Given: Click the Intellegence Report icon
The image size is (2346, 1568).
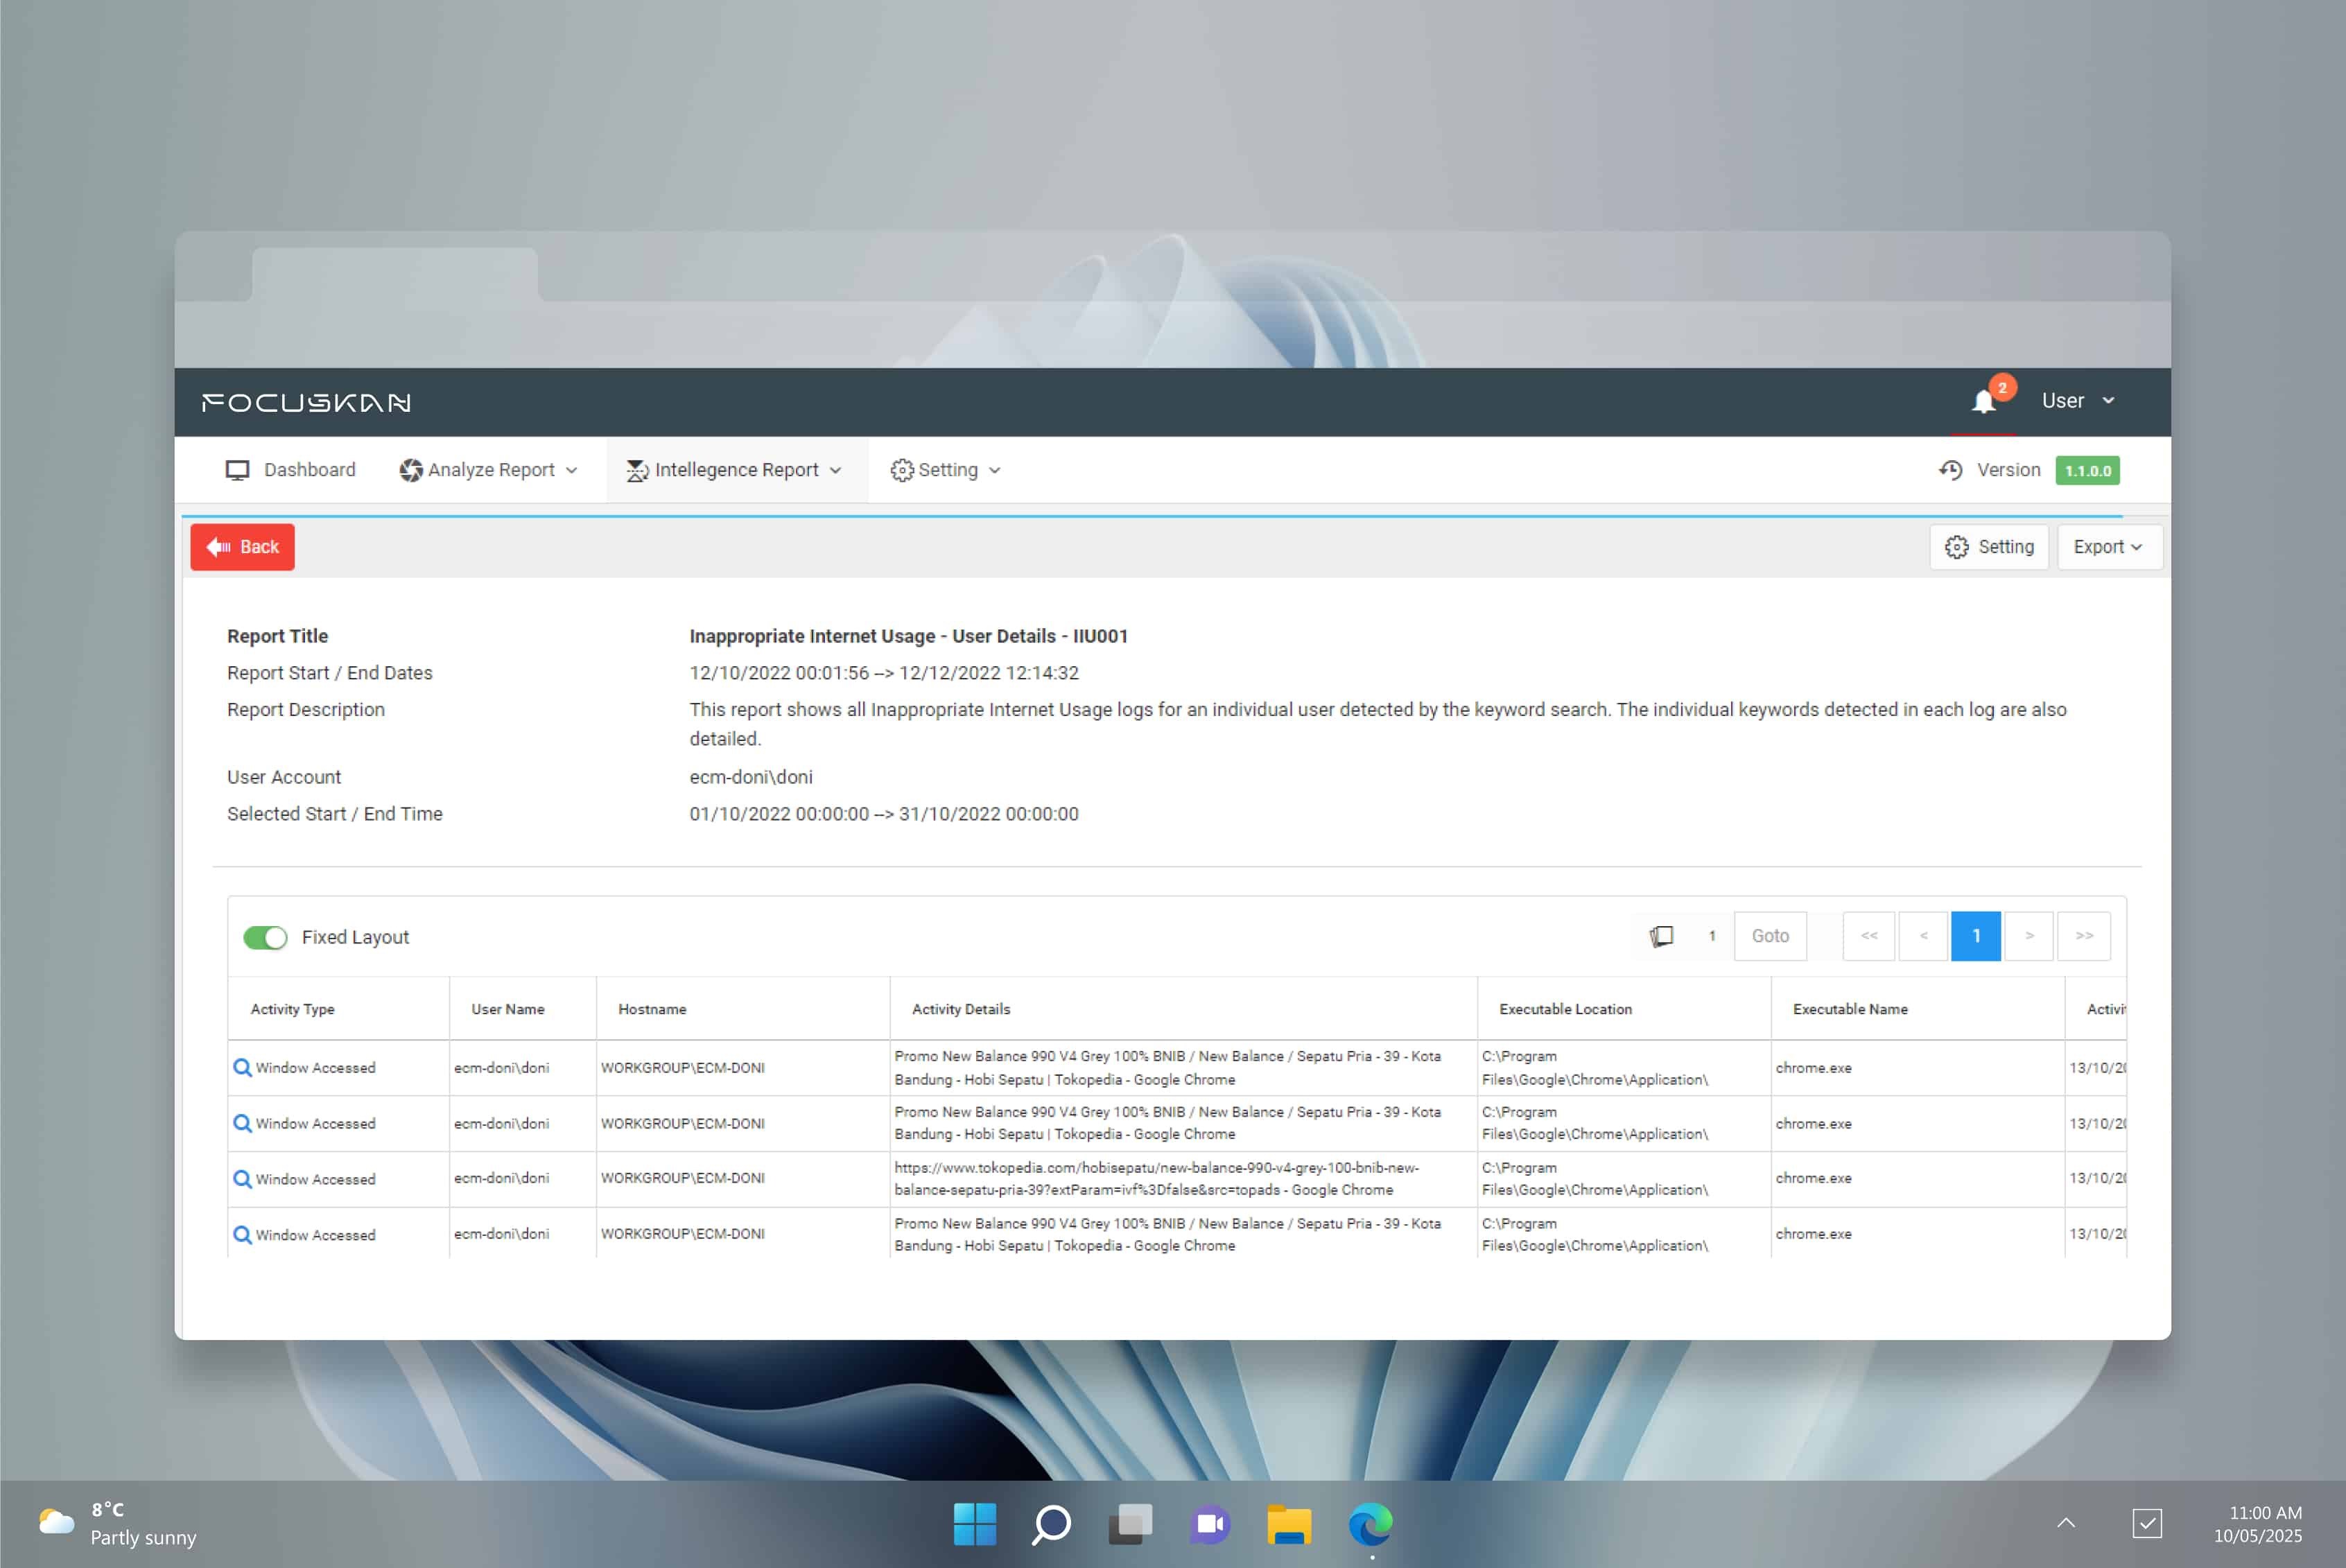Looking at the screenshot, I should click(x=637, y=470).
